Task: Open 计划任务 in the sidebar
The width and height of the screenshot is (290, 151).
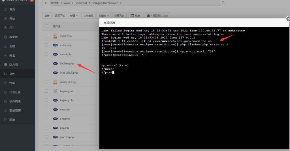Action: 15,92
